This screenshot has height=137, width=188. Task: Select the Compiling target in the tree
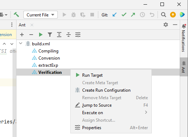coord(48,51)
